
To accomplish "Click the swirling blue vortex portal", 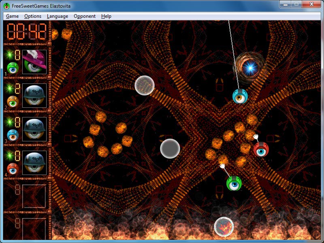I will [x=250, y=68].
